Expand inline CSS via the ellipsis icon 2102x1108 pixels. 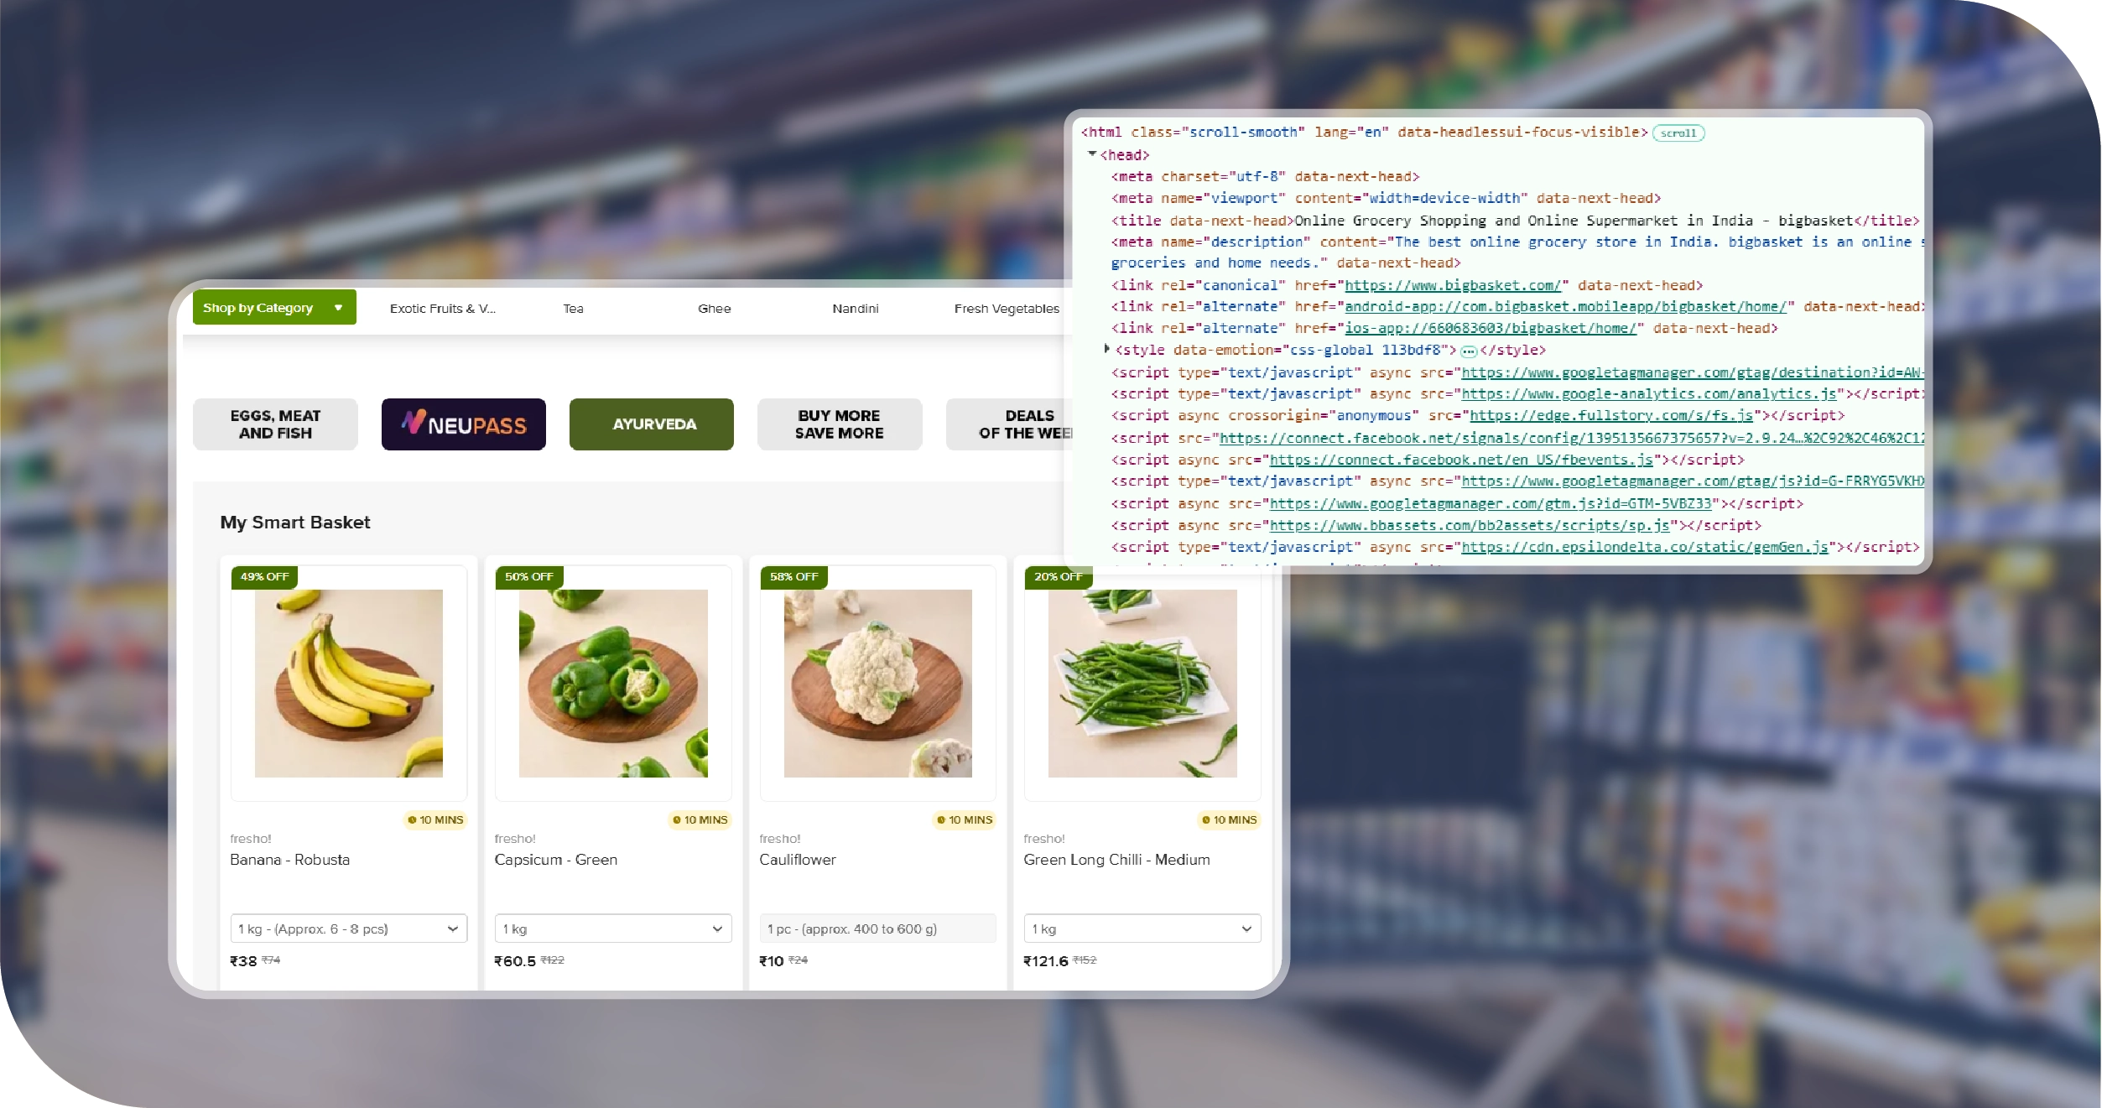1469,351
